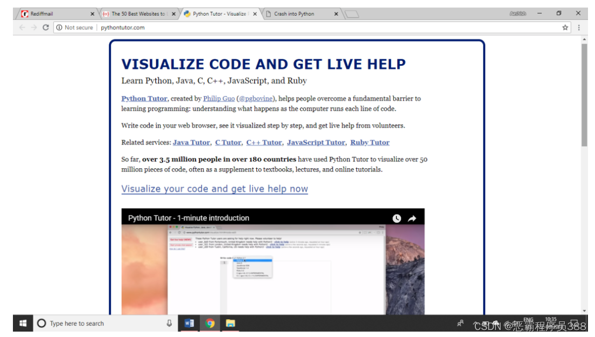This screenshot has width=595, height=337.
Task: Open the @pgbovine link
Action: click(256, 98)
